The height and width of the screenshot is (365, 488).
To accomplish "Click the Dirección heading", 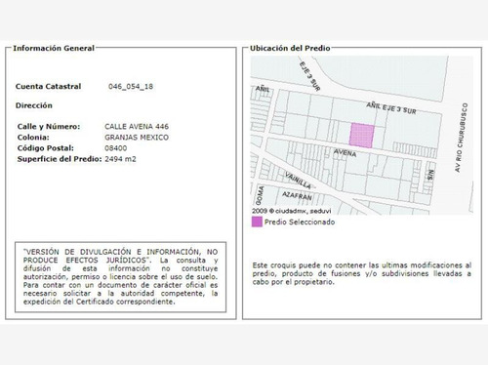I will coord(34,105).
